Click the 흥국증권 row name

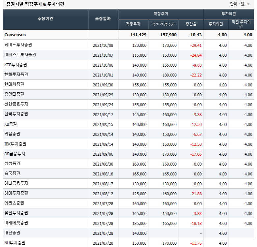pos(12,173)
